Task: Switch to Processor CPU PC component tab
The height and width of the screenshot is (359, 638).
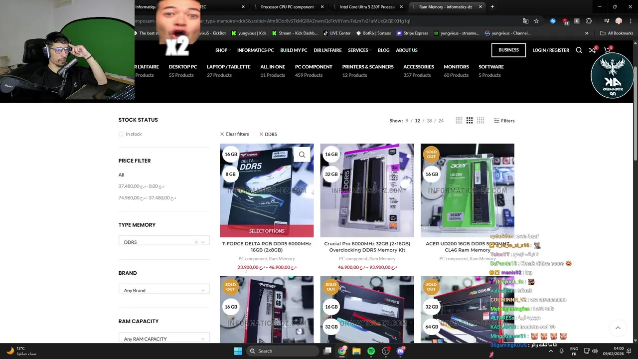Action: [x=288, y=7]
